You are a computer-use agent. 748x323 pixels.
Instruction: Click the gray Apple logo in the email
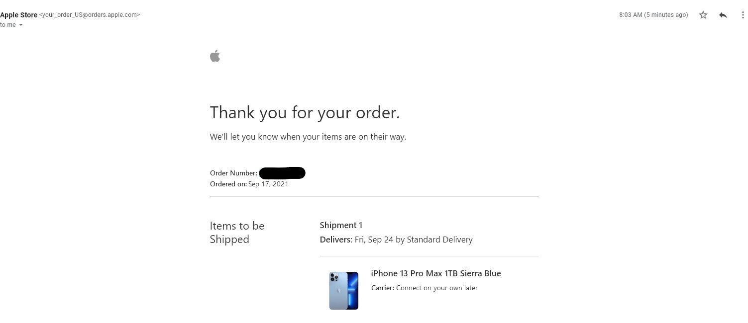tap(215, 56)
